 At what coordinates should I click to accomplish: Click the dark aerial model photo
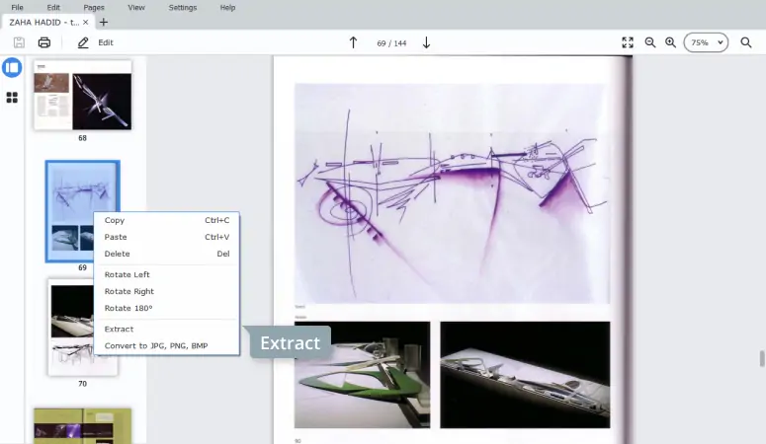[x=525, y=375]
